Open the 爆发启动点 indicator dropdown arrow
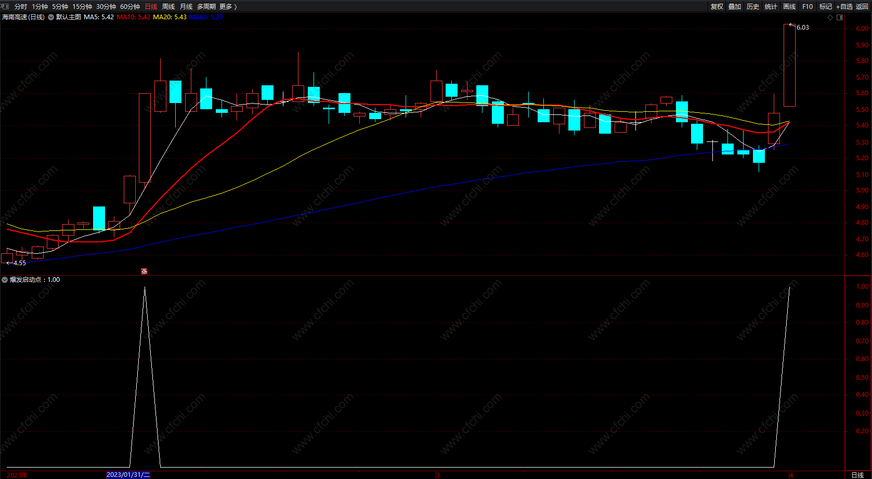This screenshot has width=872, height=479. [5, 280]
